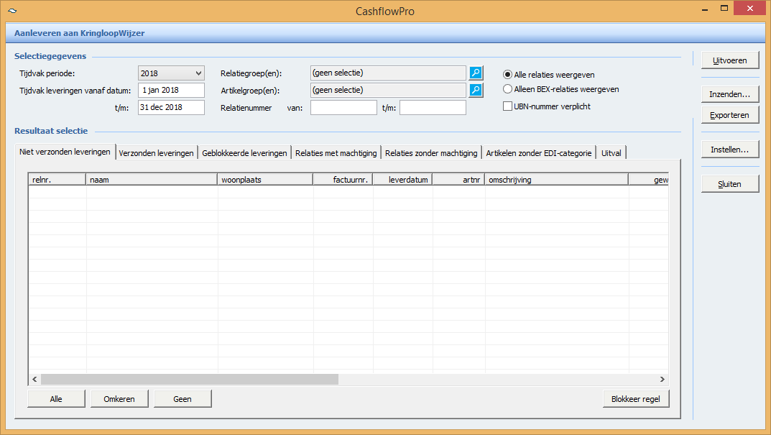The height and width of the screenshot is (435, 771).
Task: Clear selection with Geen button
Action: coord(183,399)
